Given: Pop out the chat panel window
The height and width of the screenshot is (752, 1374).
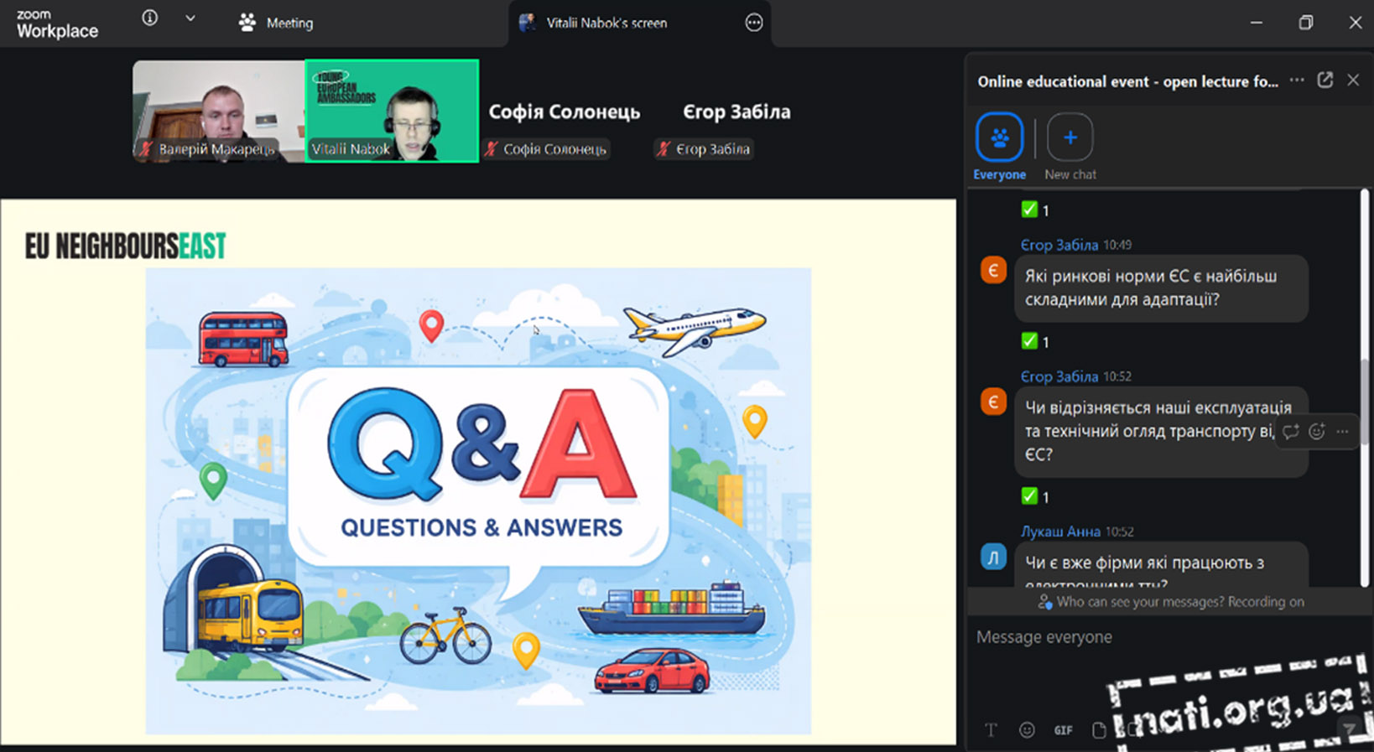Looking at the screenshot, I should [x=1325, y=80].
